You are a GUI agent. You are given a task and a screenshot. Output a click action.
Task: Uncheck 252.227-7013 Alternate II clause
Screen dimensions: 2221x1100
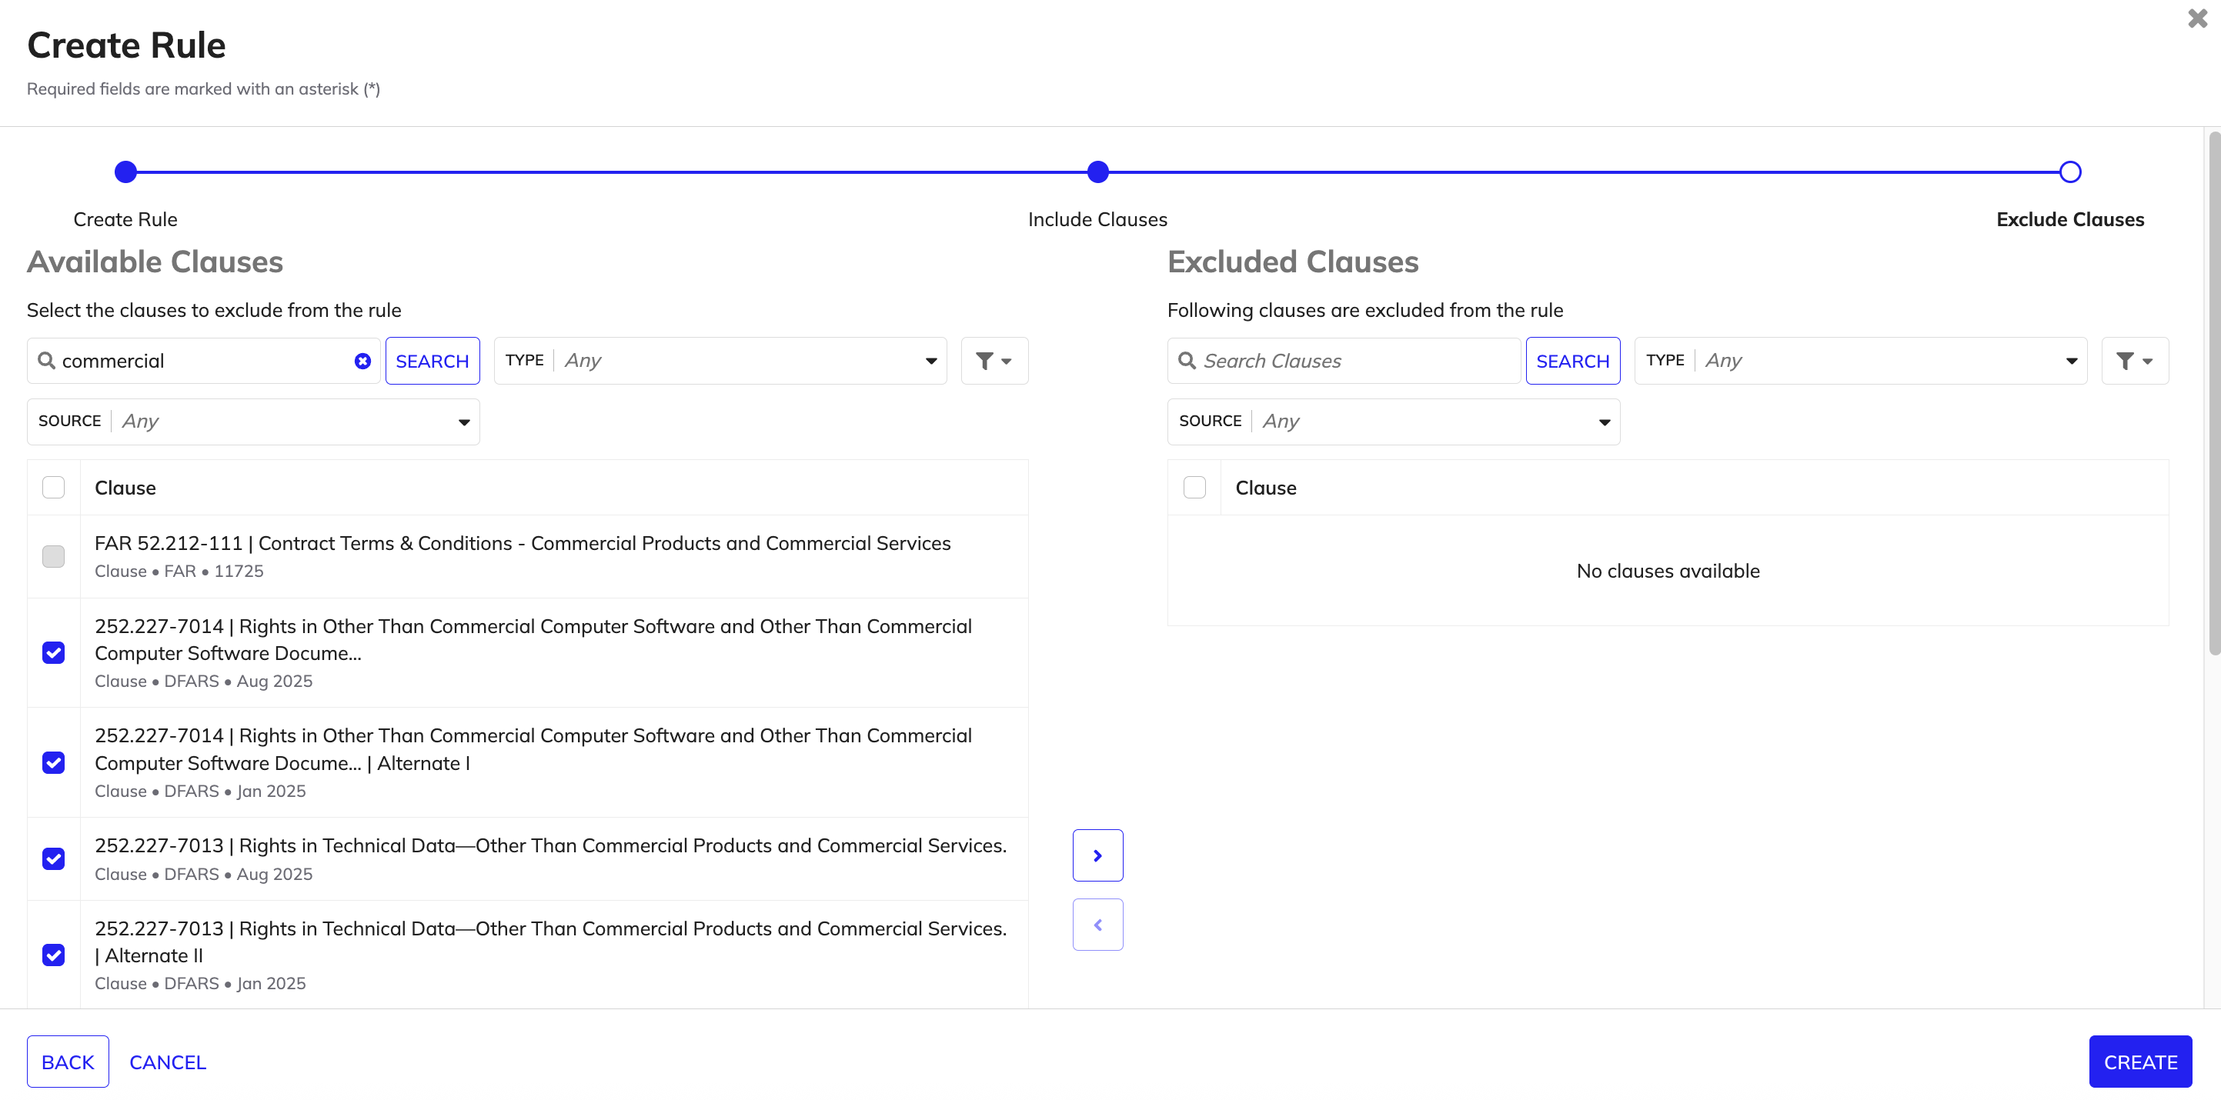53,955
